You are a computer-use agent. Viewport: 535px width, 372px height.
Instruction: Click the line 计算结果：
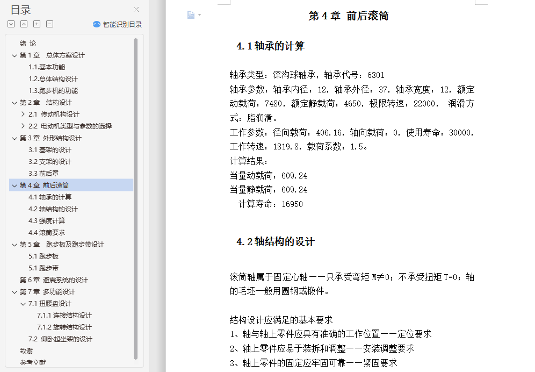(x=249, y=161)
